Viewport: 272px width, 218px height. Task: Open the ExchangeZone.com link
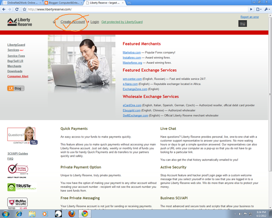(x=135, y=89)
